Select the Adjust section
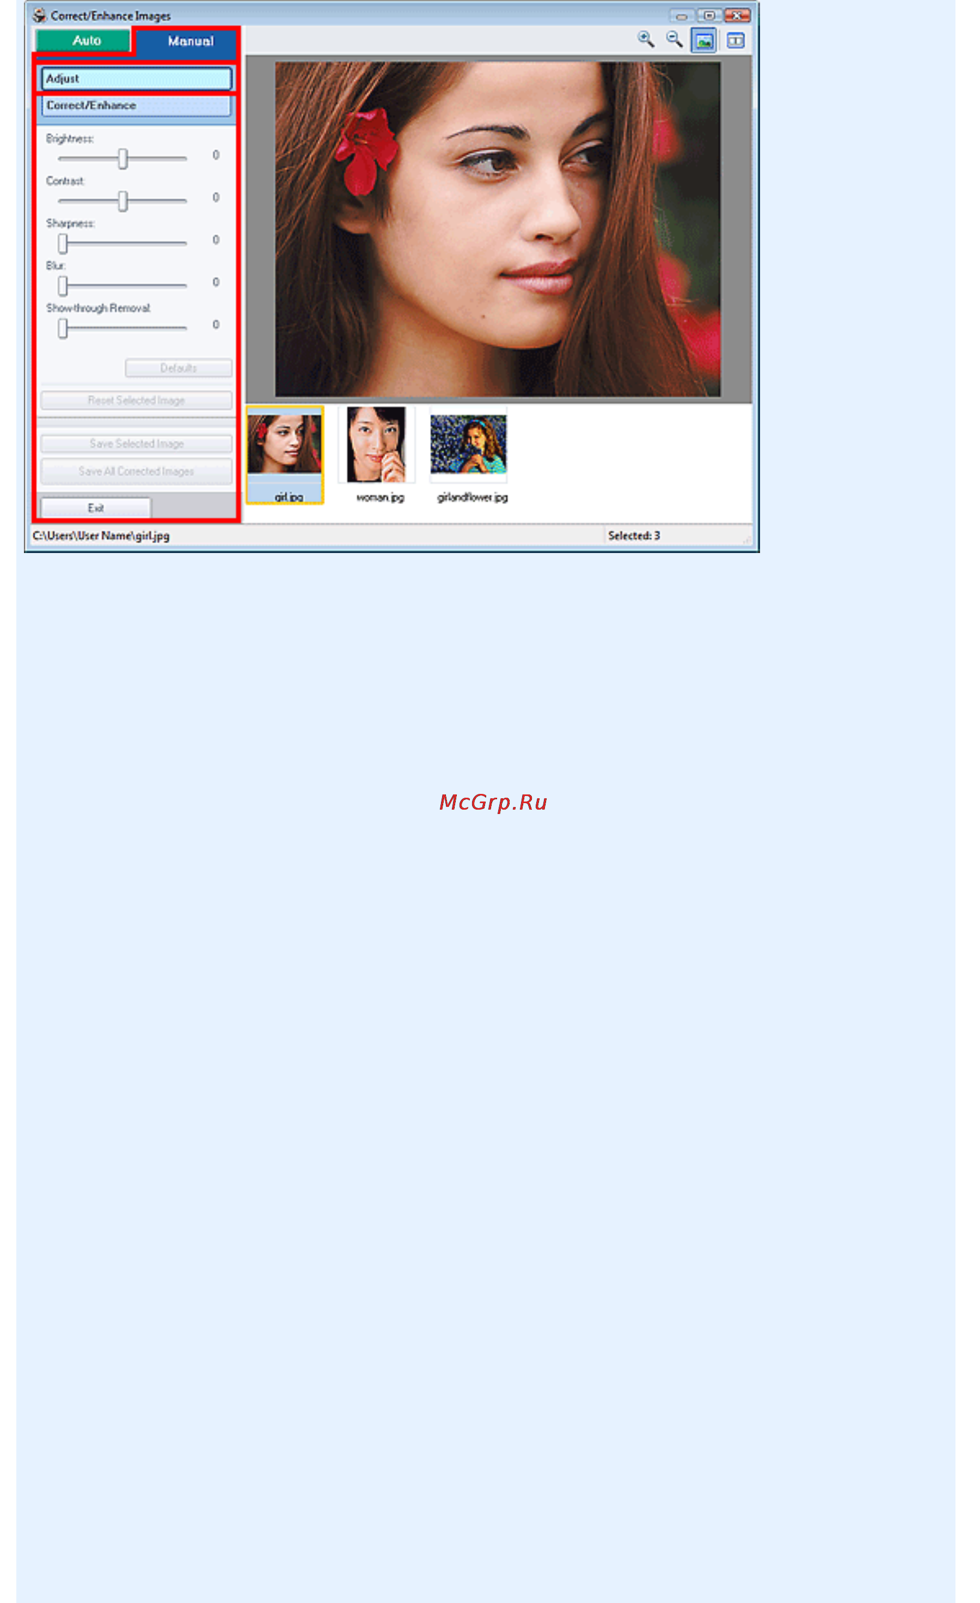Viewport: 980px width, 1603px height. [x=137, y=78]
